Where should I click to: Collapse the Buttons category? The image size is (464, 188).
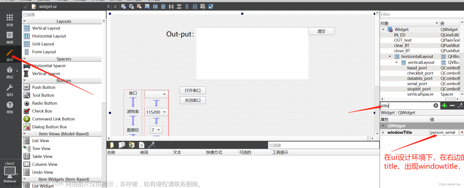click(x=24, y=80)
